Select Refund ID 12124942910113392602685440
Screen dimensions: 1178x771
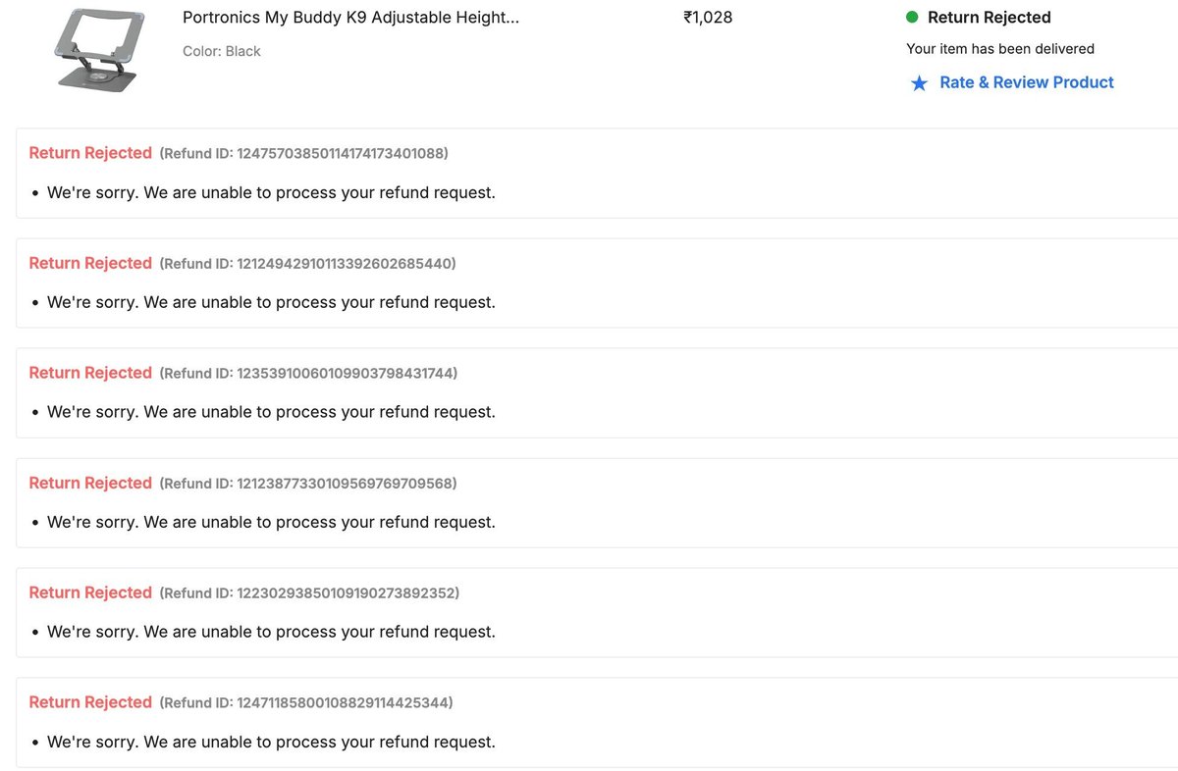[x=307, y=263]
